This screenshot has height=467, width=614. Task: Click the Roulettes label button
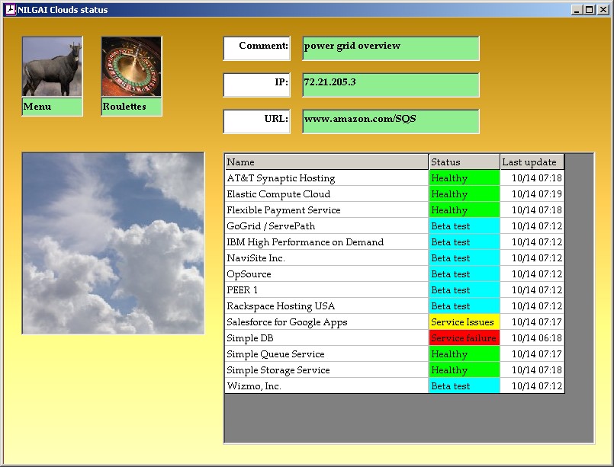point(131,107)
